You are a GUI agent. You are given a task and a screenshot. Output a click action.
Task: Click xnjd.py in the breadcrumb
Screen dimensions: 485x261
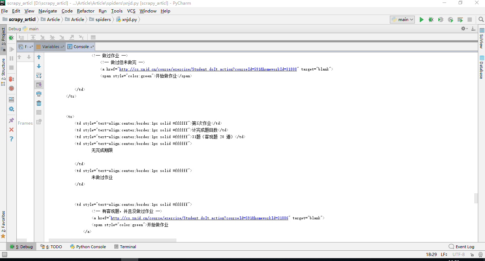pos(127,20)
